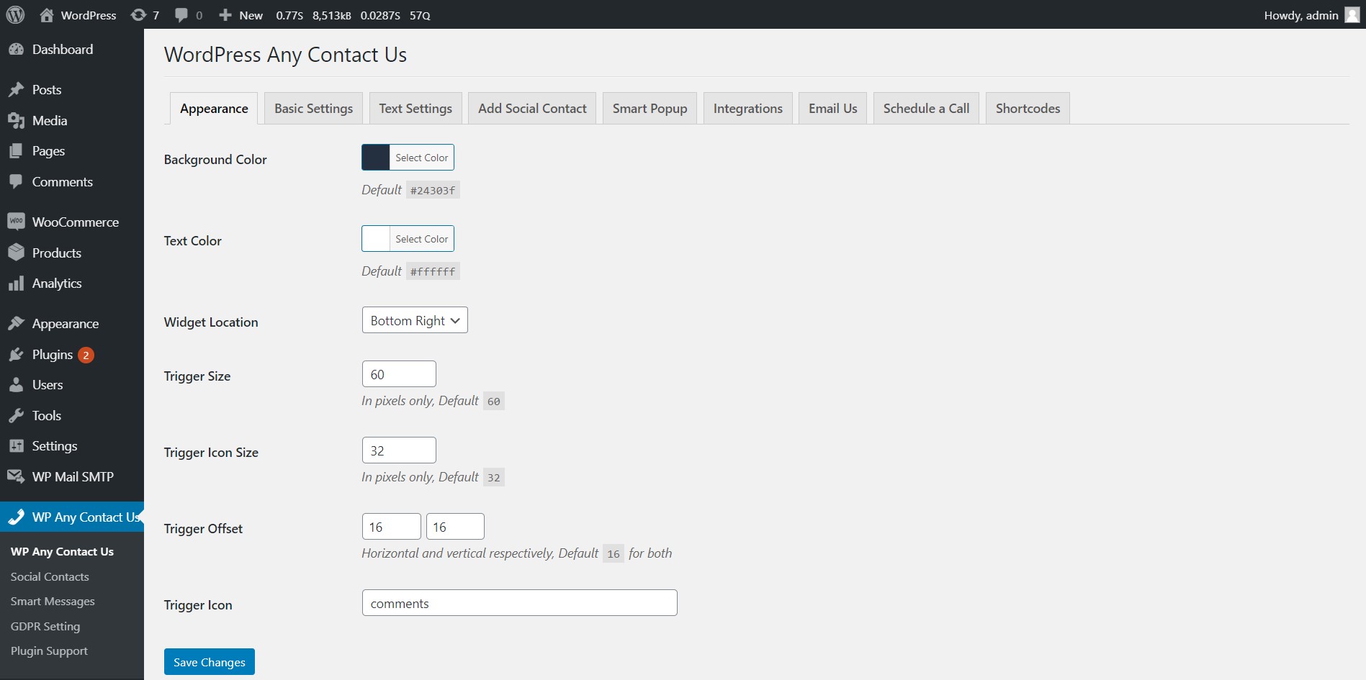Viewport: 1366px width, 680px height.
Task: Switch to the Integrations tab
Action: (x=747, y=109)
